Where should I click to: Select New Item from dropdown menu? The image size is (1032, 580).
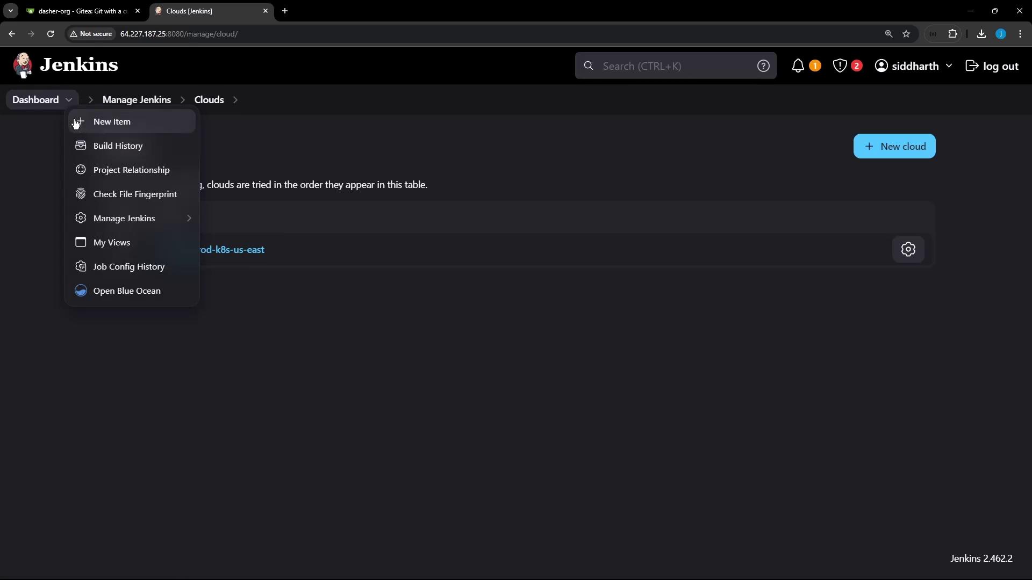tap(112, 122)
